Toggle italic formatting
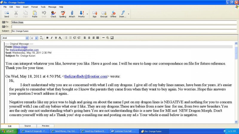Viewport: 239px width, 134px height. tap(52, 38)
